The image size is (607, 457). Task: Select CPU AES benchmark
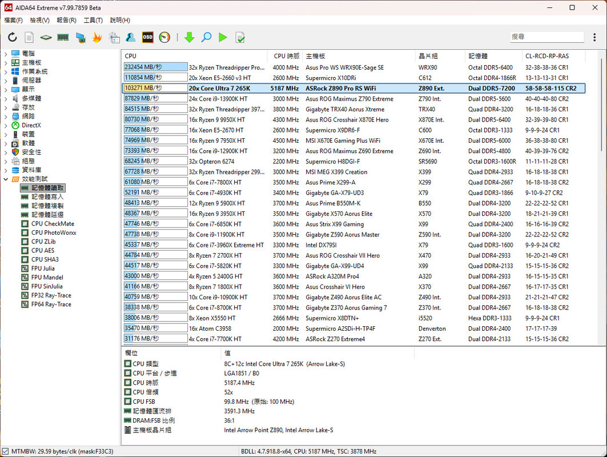[38, 250]
